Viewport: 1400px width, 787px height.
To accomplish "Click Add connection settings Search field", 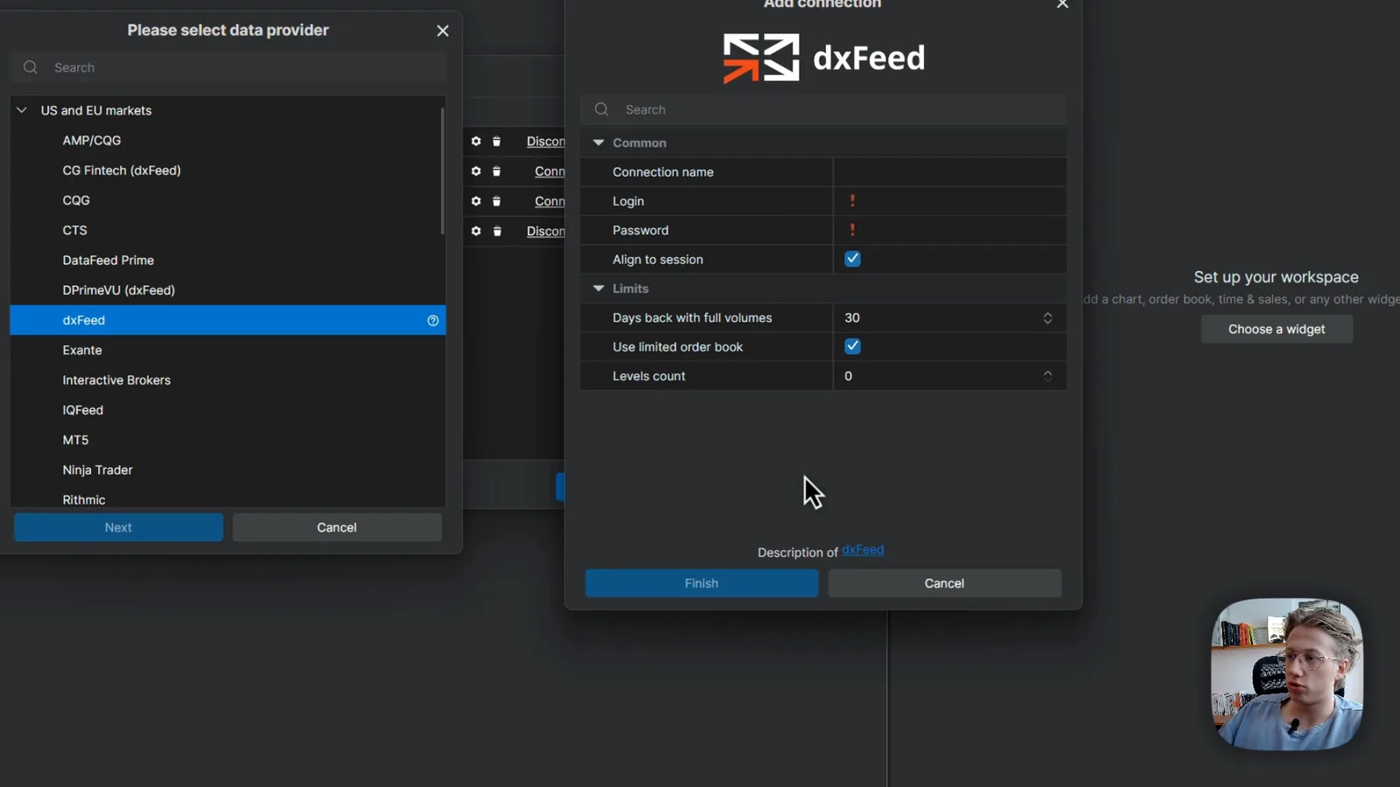I will [x=823, y=109].
